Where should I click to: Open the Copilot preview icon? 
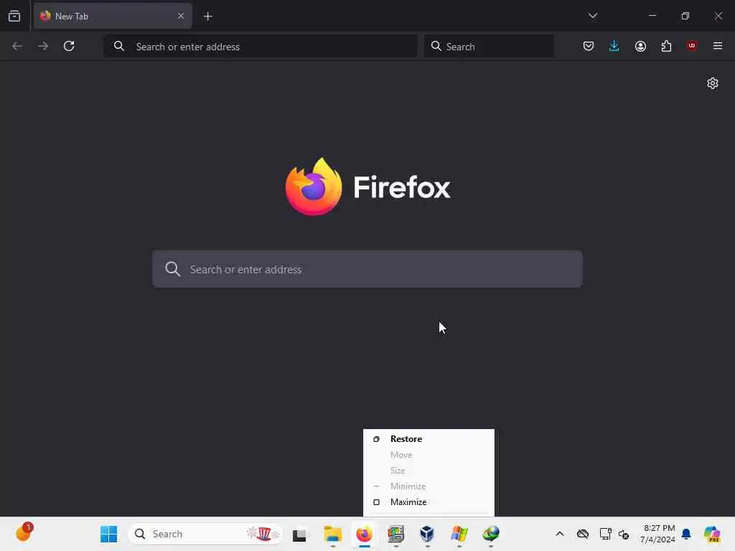[712, 534]
